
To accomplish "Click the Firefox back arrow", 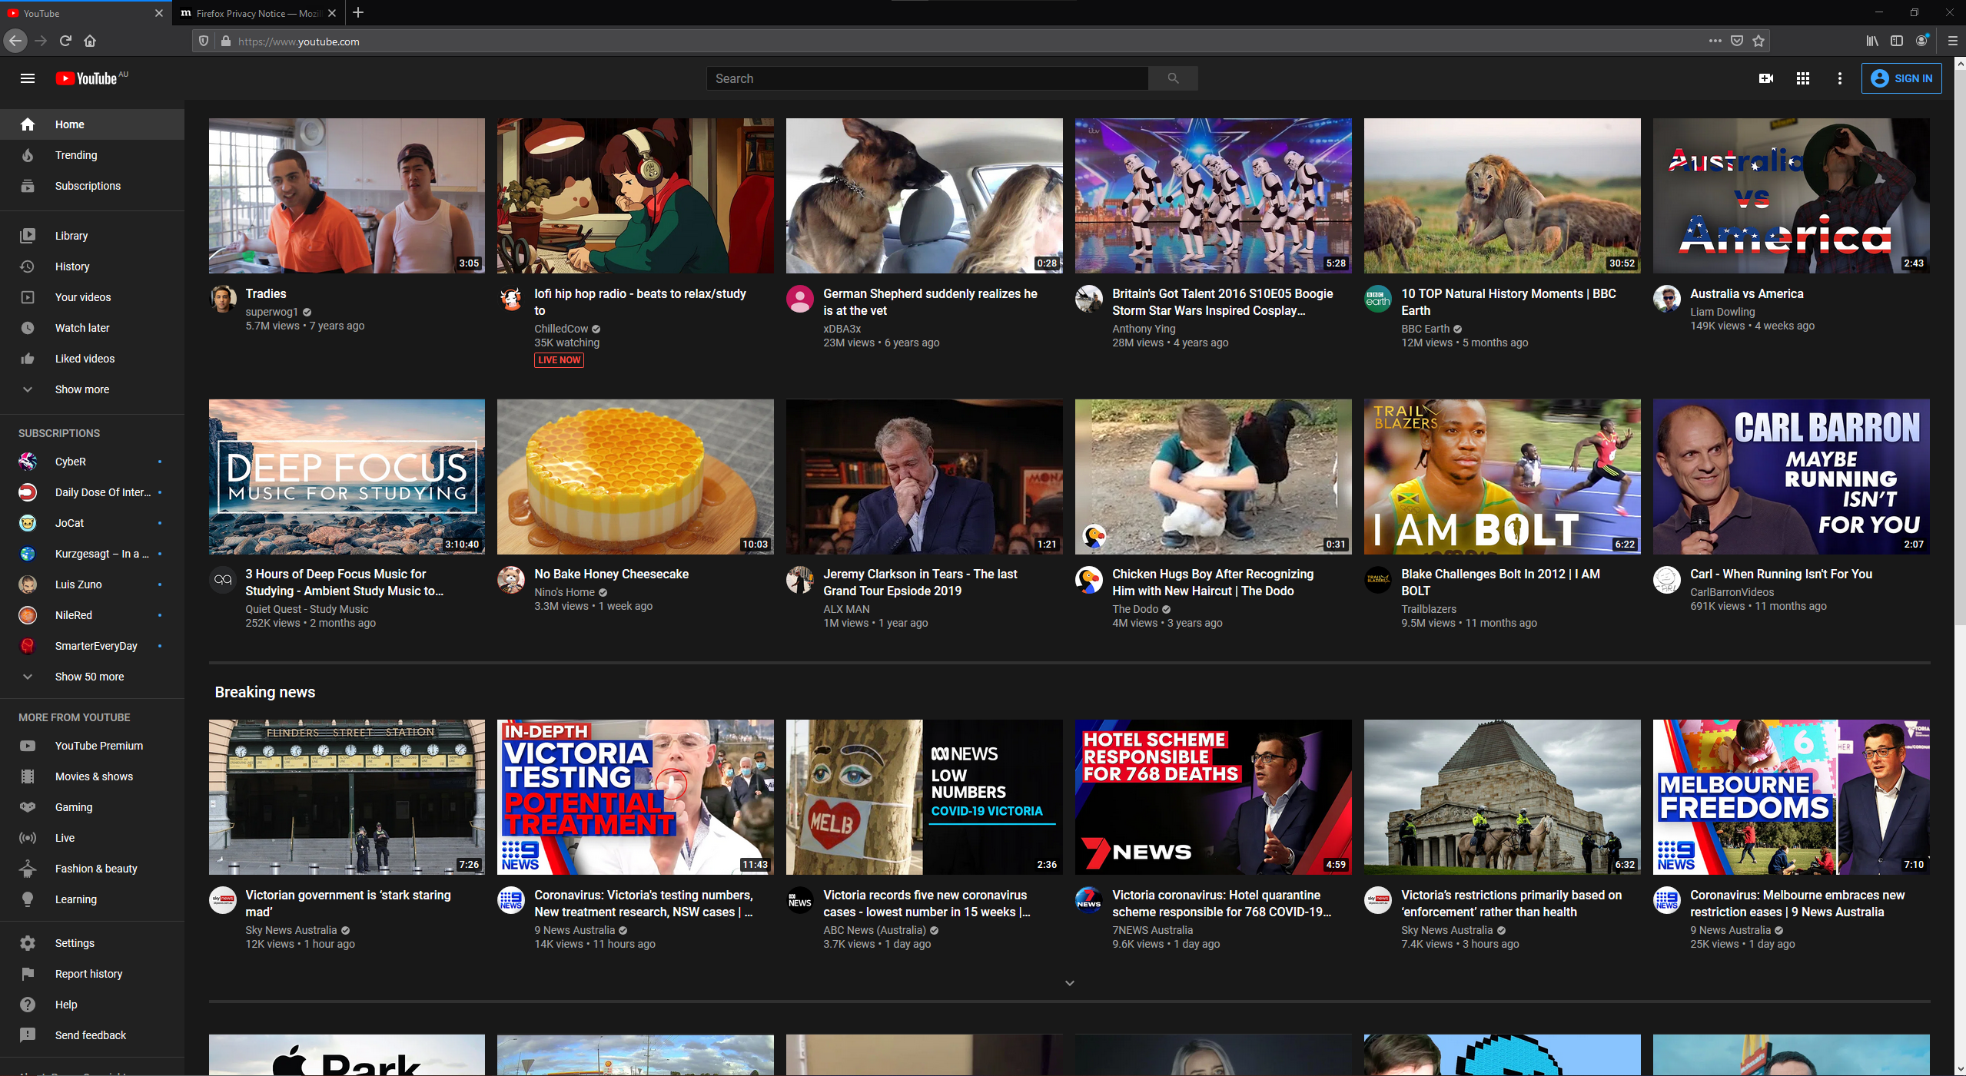I will pos(15,41).
